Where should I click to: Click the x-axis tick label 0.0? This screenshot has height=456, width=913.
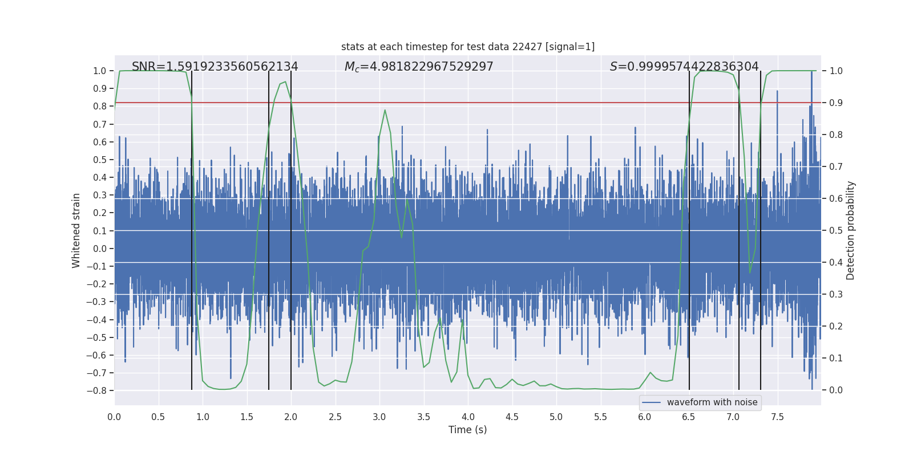pos(114,417)
